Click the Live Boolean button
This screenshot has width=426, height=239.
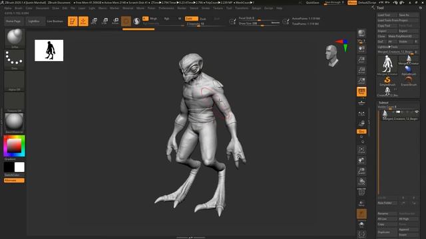click(x=55, y=21)
